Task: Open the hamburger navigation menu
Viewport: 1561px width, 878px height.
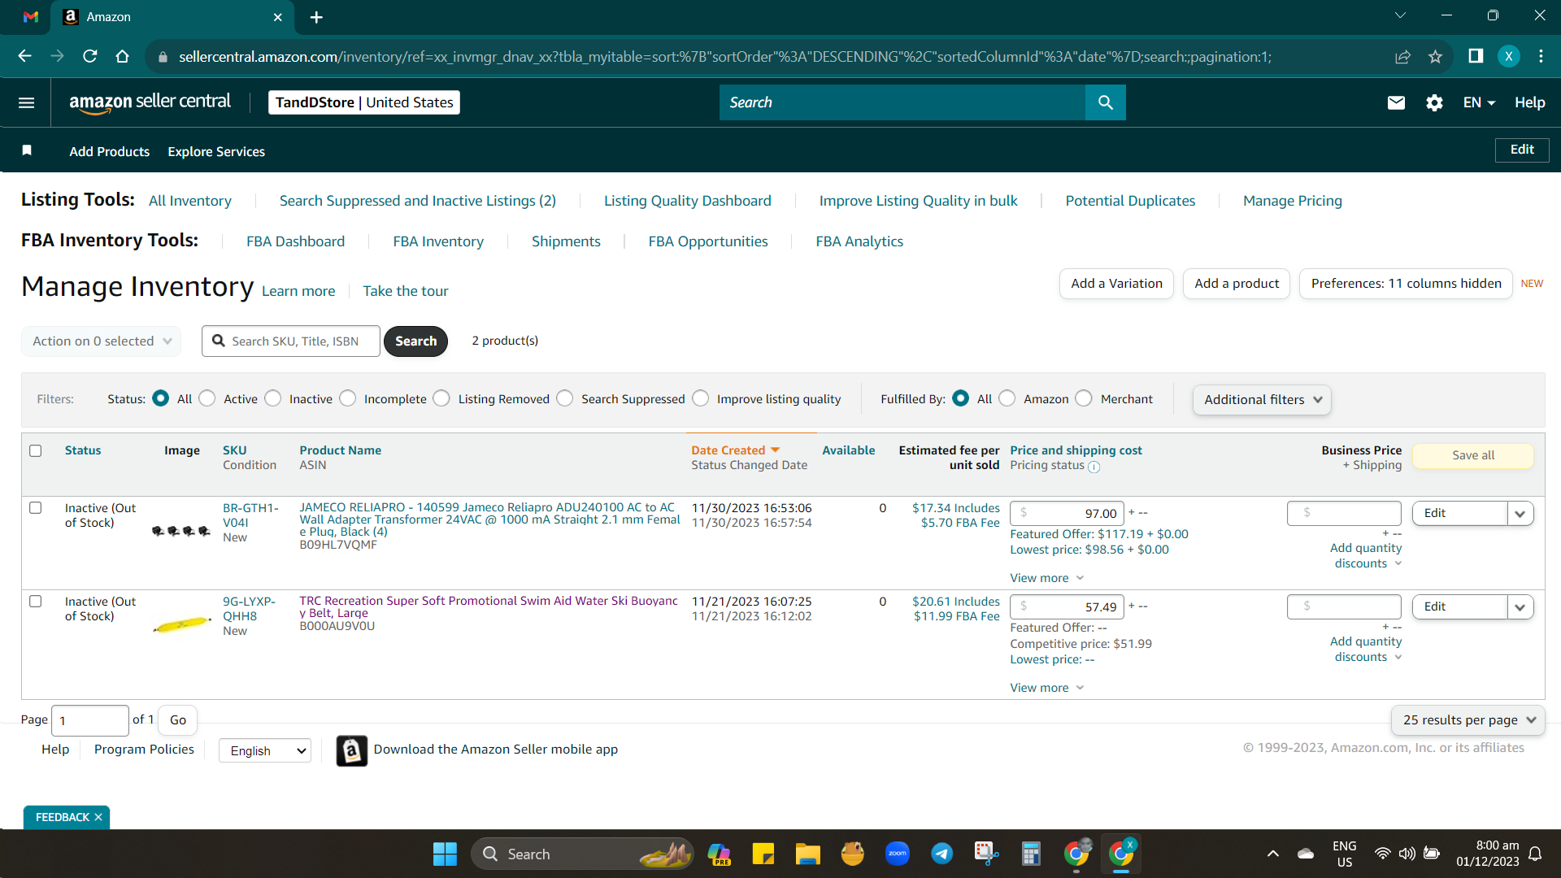Action: tap(26, 102)
